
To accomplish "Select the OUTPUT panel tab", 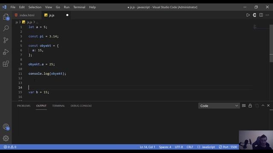I will [x=41, y=106].
